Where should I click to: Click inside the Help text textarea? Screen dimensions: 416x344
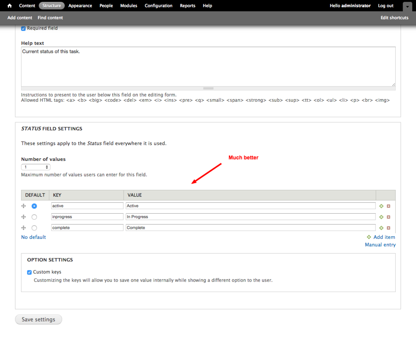pos(208,67)
